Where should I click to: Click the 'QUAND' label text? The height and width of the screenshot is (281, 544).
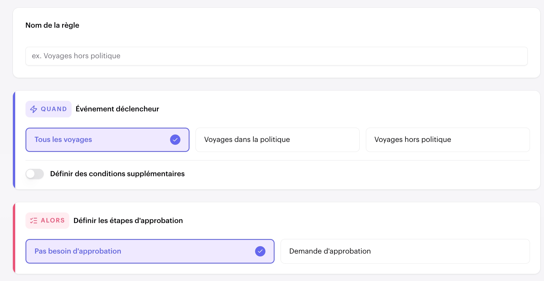click(54, 109)
